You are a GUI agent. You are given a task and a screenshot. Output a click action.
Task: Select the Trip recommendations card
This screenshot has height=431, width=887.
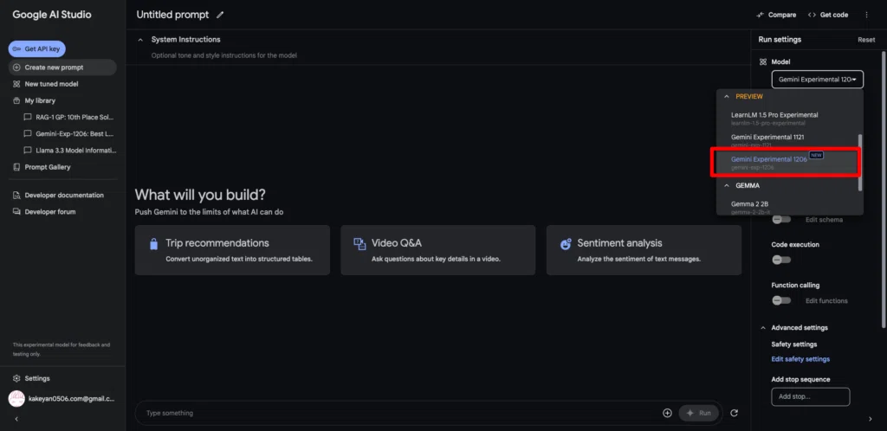pos(232,250)
